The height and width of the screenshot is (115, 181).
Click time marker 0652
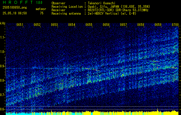tap(37, 25)
